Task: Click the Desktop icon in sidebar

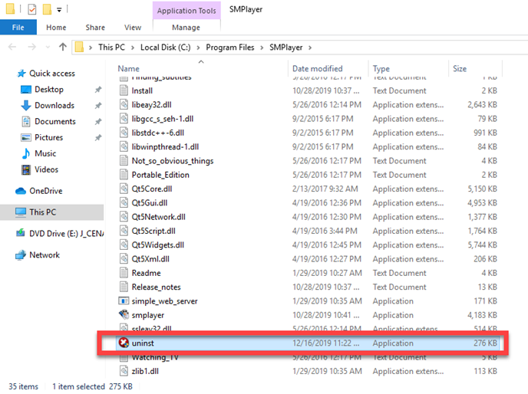Action: click(26, 89)
